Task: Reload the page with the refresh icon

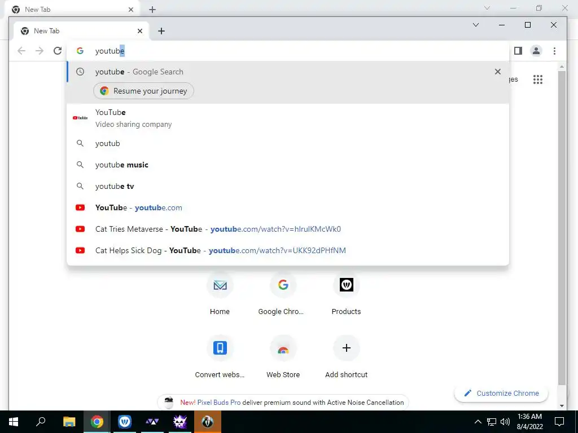Action: [x=58, y=51]
